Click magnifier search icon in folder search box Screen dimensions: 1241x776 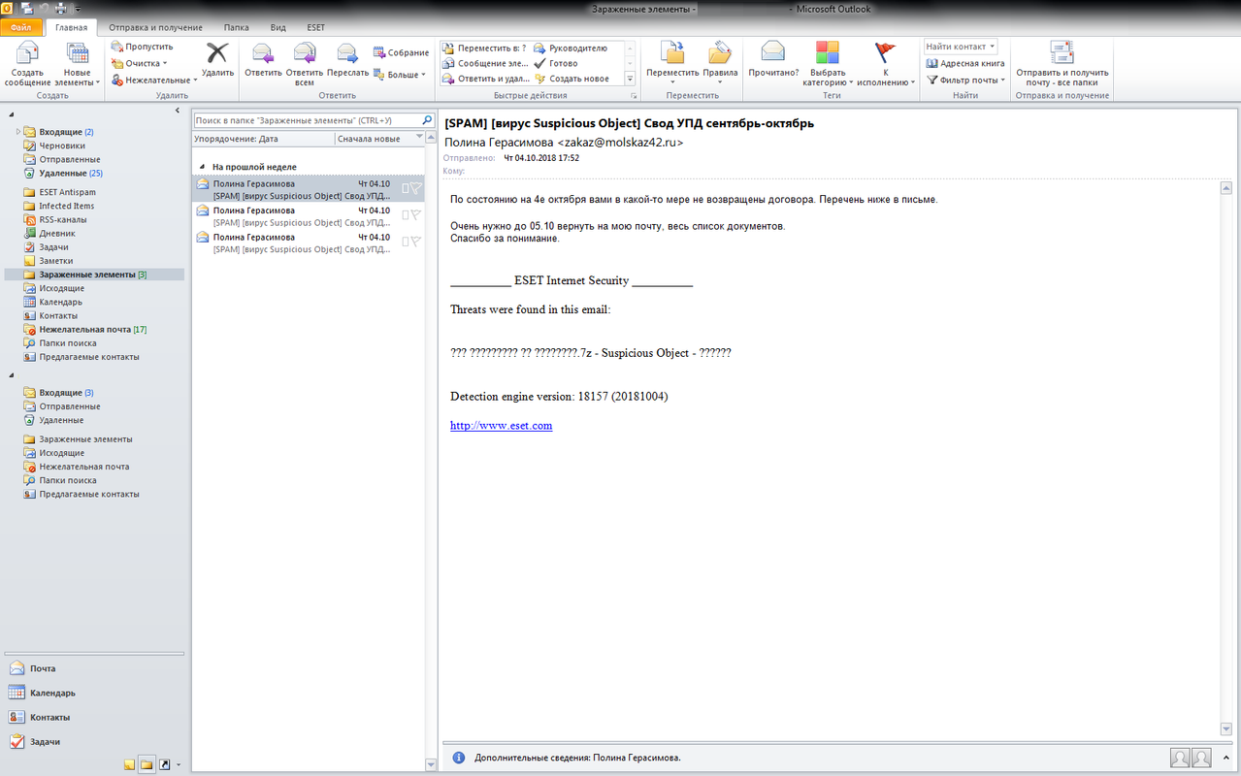[x=427, y=120]
